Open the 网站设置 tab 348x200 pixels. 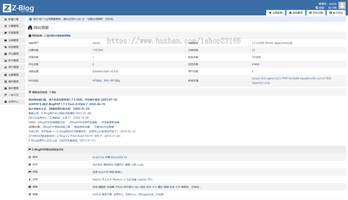(316, 13)
